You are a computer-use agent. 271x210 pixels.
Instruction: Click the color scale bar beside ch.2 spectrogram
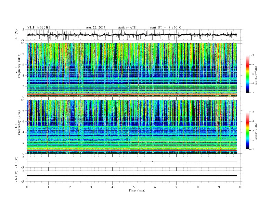point(248,131)
